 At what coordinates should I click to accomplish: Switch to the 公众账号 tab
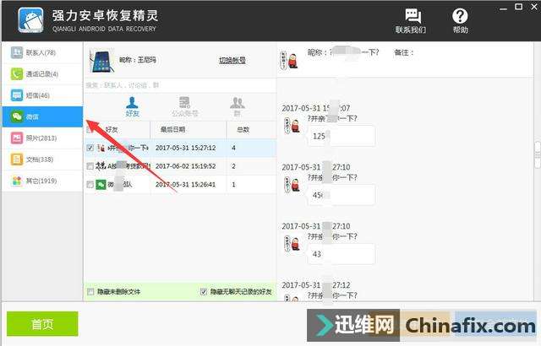click(x=184, y=105)
